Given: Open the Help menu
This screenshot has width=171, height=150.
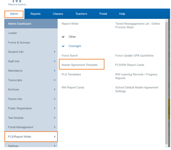Looking at the screenshot, I should coord(122,14).
